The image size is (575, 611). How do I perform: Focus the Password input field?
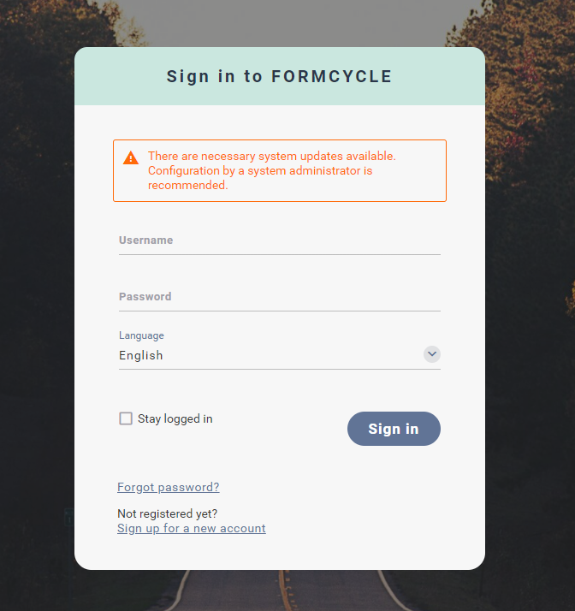coord(280,297)
